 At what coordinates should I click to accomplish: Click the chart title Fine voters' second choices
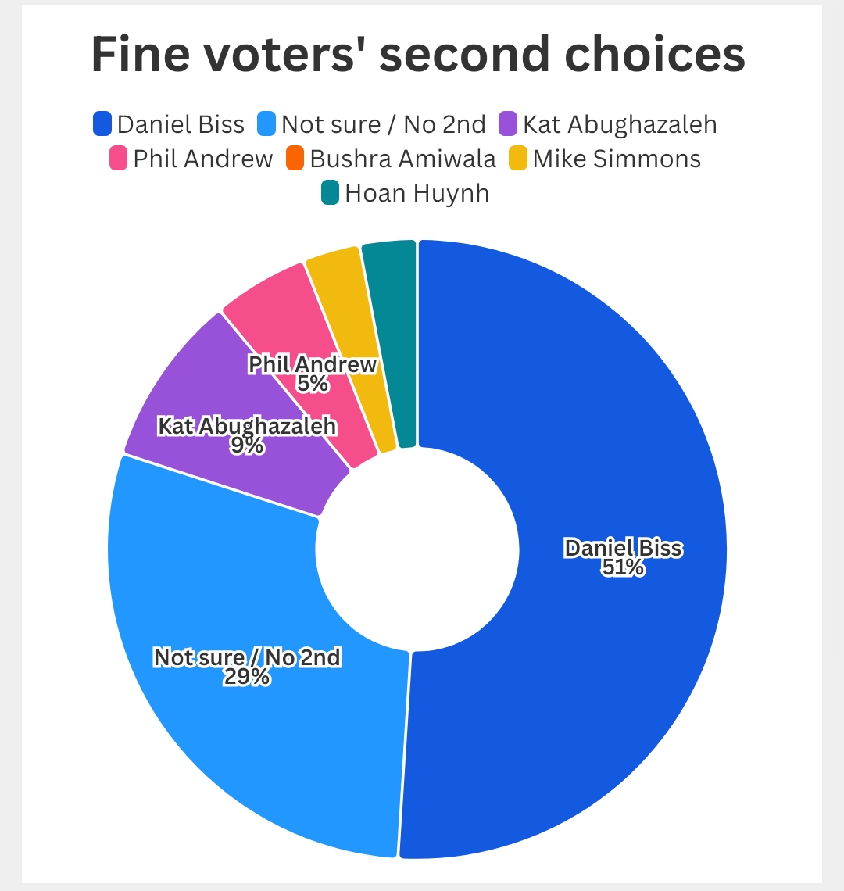coord(418,55)
